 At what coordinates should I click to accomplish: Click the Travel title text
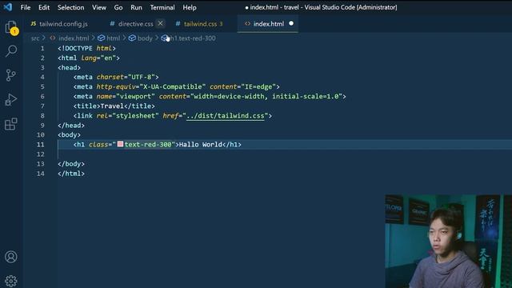[112, 106]
